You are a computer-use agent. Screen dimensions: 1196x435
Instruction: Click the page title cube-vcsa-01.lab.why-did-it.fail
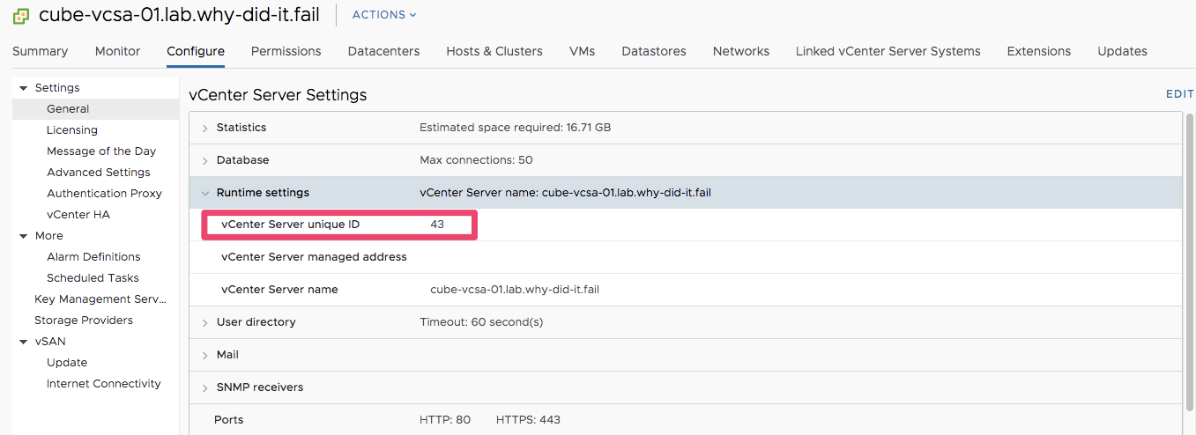pos(180,15)
